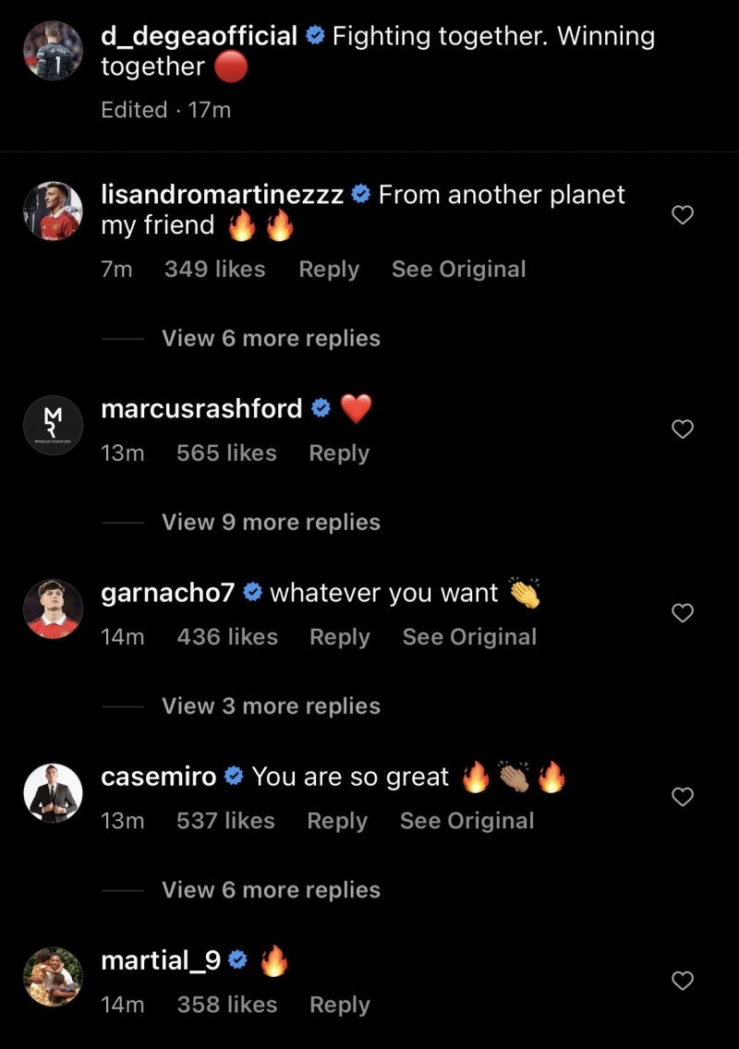Screen dimensions: 739x1049
Task: Open martial_9's profile picture
Action: coord(53,975)
